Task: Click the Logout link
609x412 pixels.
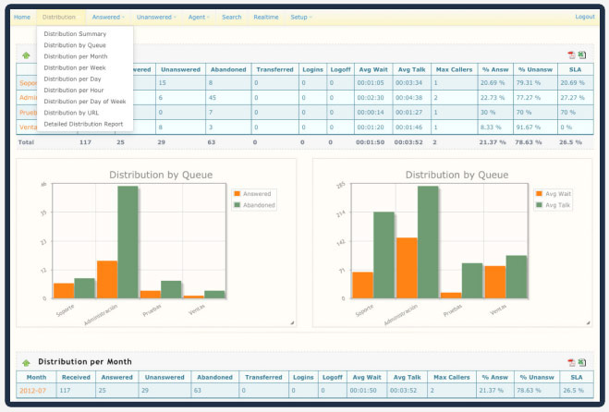Action: [584, 17]
